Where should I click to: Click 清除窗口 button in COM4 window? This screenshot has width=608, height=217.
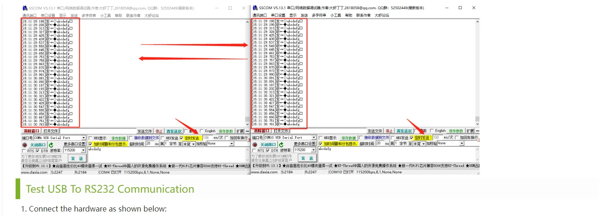coord(31,131)
